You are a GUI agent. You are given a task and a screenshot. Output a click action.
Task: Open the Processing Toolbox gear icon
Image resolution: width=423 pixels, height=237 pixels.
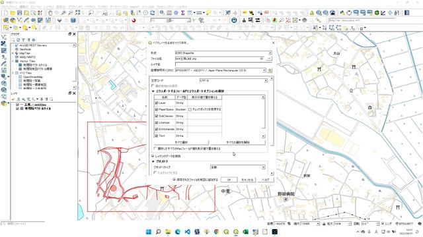(176, 13)
